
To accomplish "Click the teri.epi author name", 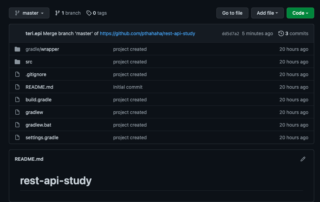I will click(33, 33).
